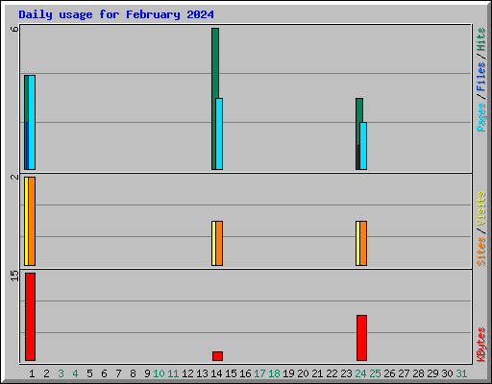Viewport: 492px width, 384px height.
Task: Click day label '5' on the x-axis
Action: pos(89,373)
